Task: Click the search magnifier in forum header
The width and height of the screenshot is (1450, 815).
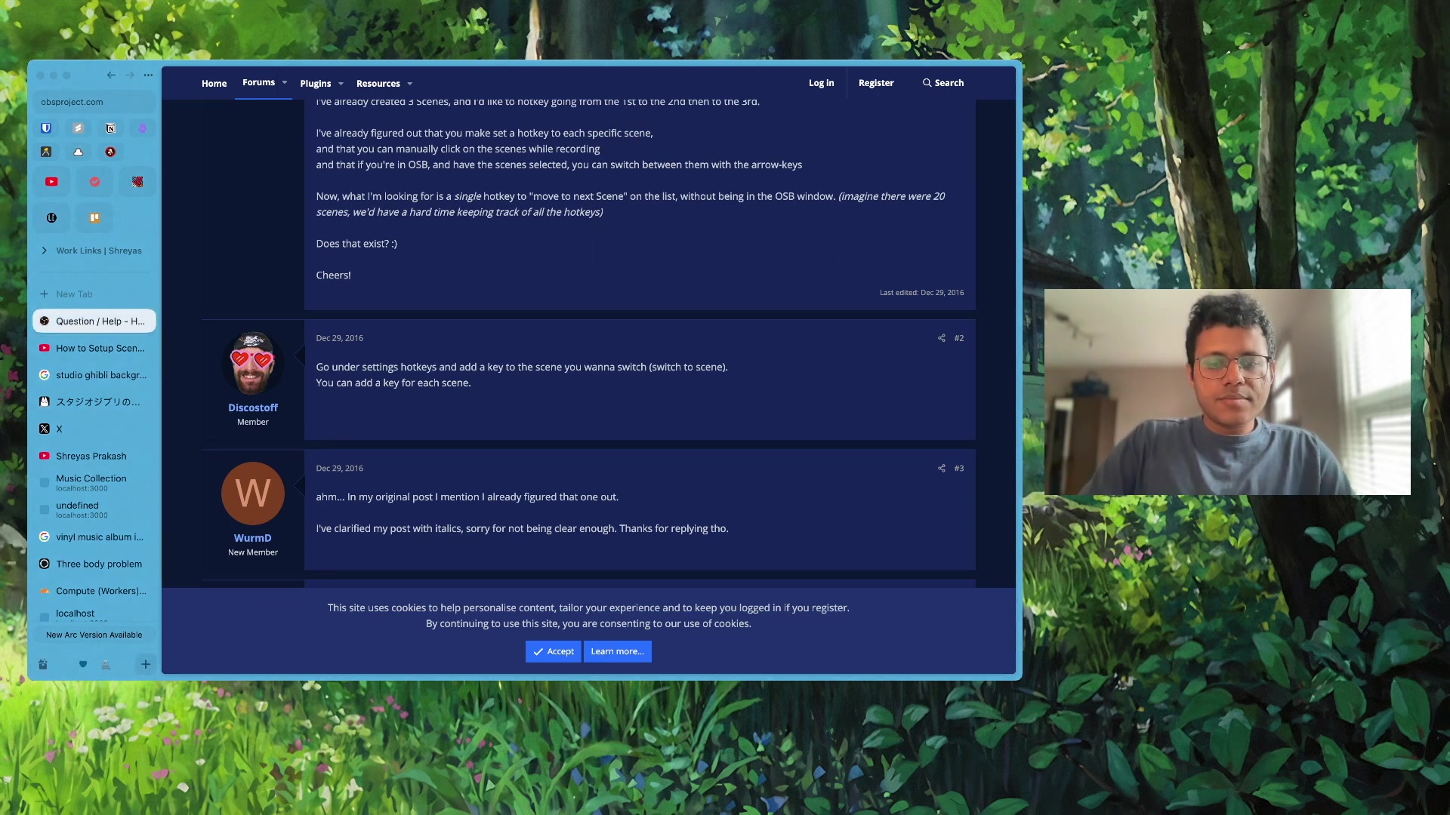Action: [x=927, y=83]
